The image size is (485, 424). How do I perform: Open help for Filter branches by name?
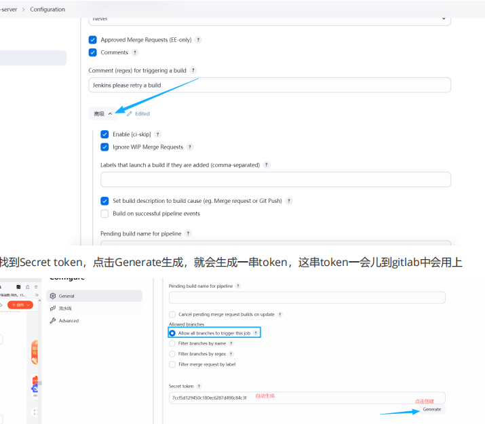pos(231,343)
